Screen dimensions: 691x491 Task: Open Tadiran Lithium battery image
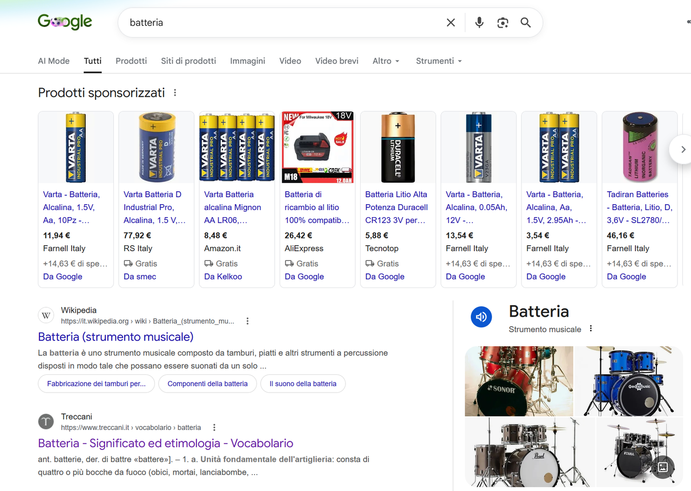point(640,147)
